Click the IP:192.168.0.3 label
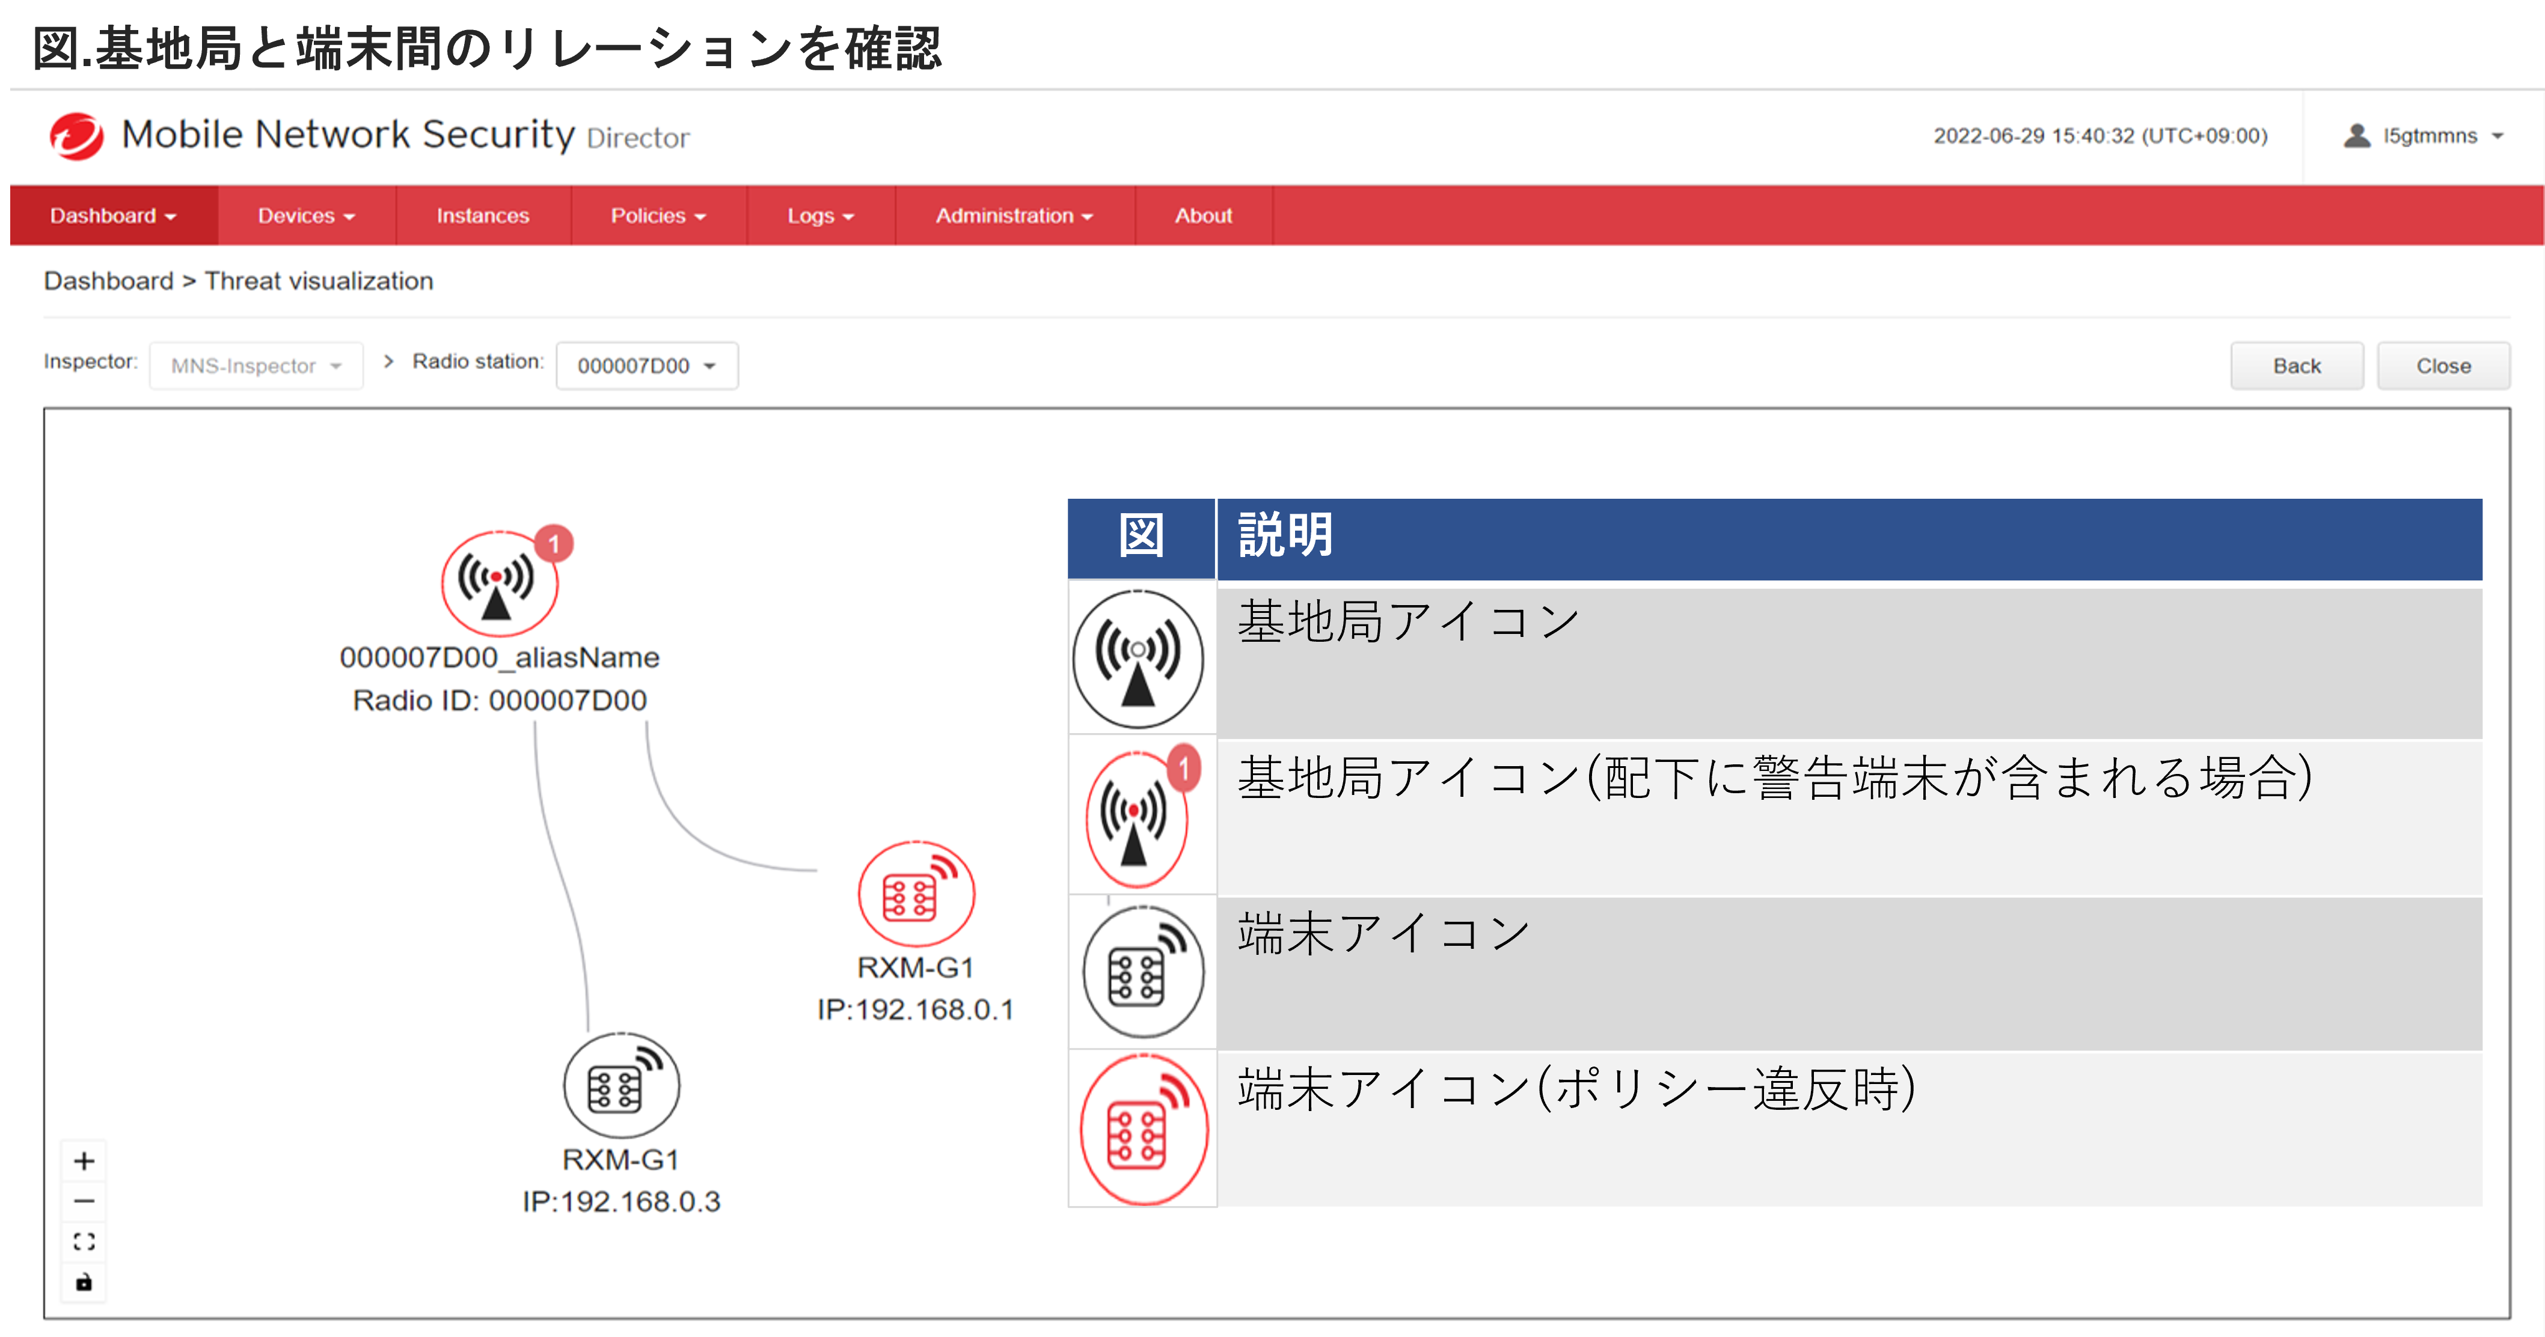The width and height of the screenshot is (2545, 1337). point(622,1202)
